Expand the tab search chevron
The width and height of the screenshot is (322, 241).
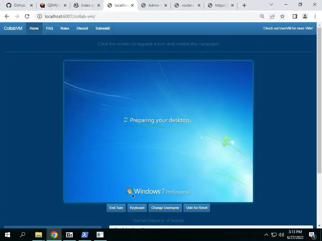click(x=271, y=4)
